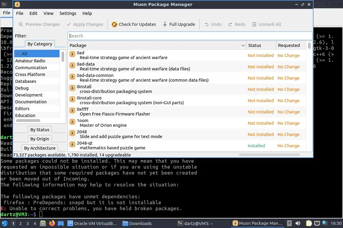
Task: Select the Development category
Action: coord(37,95)
